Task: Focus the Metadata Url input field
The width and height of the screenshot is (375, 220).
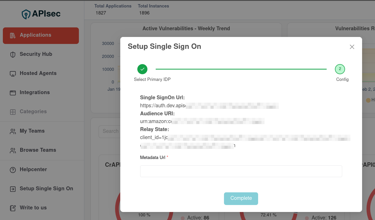Action: click(241, 171)
